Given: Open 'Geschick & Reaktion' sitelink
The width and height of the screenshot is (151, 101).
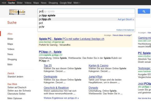Looking at the screenshot, I should coord(56,88).
